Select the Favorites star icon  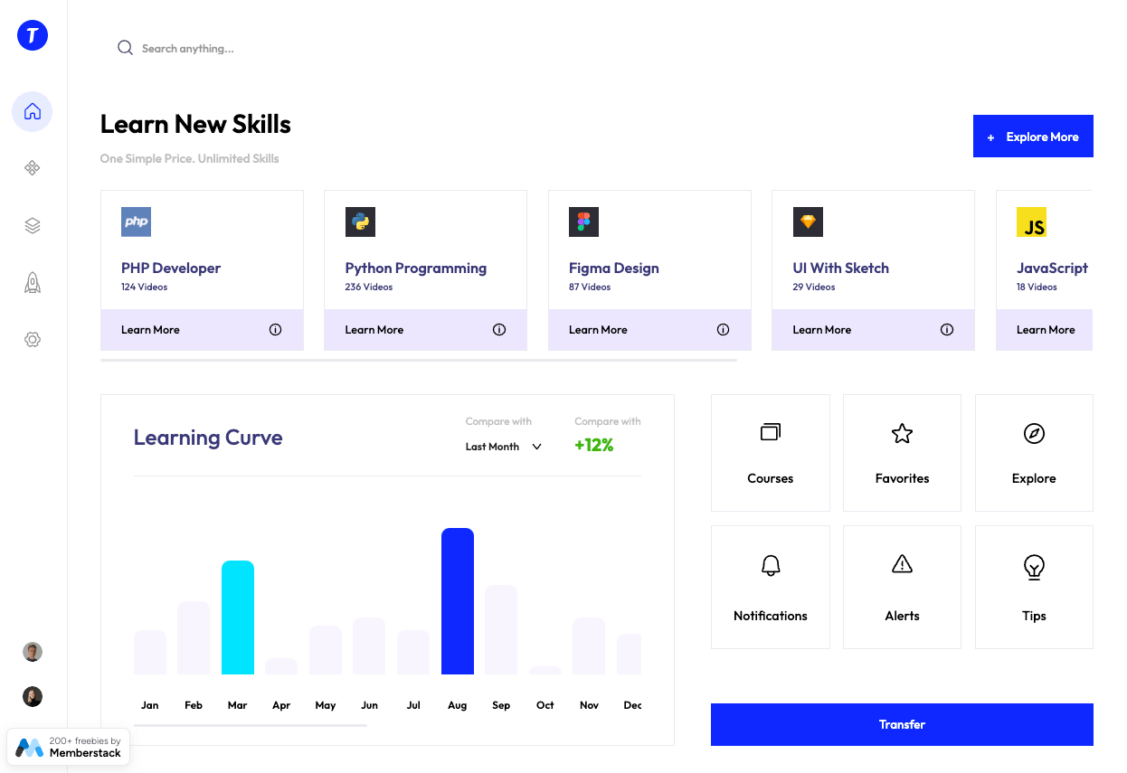902,433
